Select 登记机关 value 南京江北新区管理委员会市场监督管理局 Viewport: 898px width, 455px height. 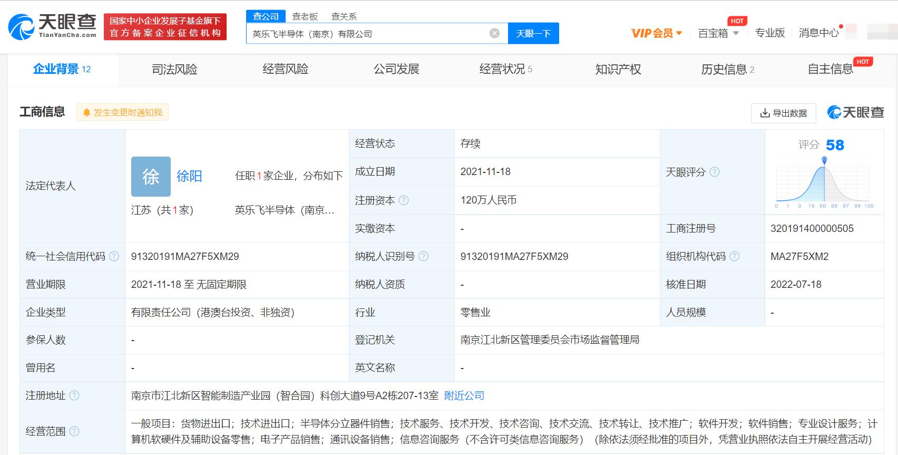tap(550, 340)
